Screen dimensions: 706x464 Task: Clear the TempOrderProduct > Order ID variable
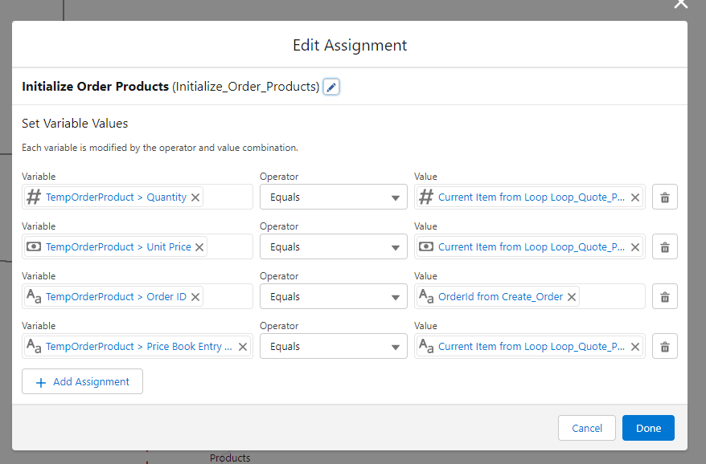point(195,297)
